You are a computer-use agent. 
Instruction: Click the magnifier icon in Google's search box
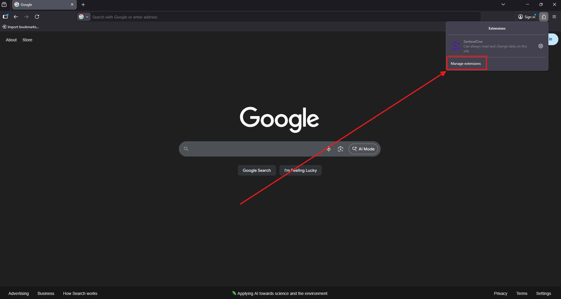pos(186,149)
